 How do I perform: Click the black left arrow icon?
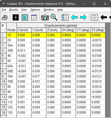tap(103, 17)
